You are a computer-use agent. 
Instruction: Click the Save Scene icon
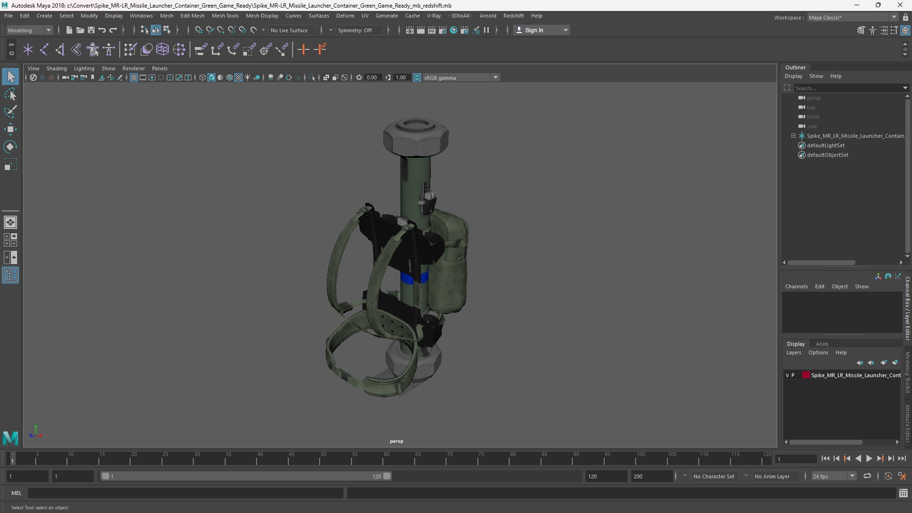[91, 30]
